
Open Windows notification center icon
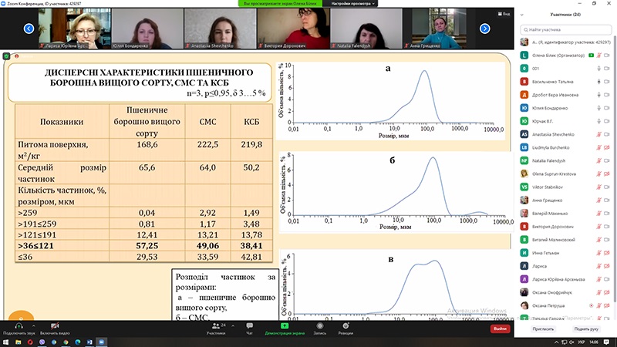(606, 342)
